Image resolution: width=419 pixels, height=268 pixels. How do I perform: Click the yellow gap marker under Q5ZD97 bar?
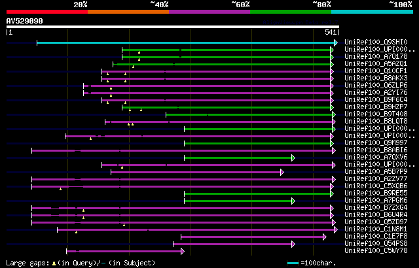(x=124, y=225)
